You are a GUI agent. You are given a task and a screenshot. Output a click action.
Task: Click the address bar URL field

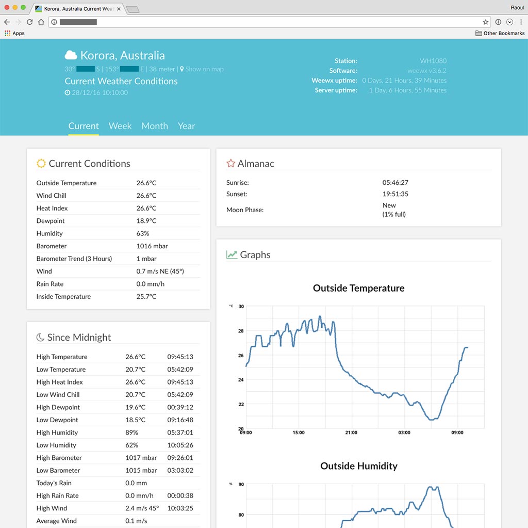[268, 22]
